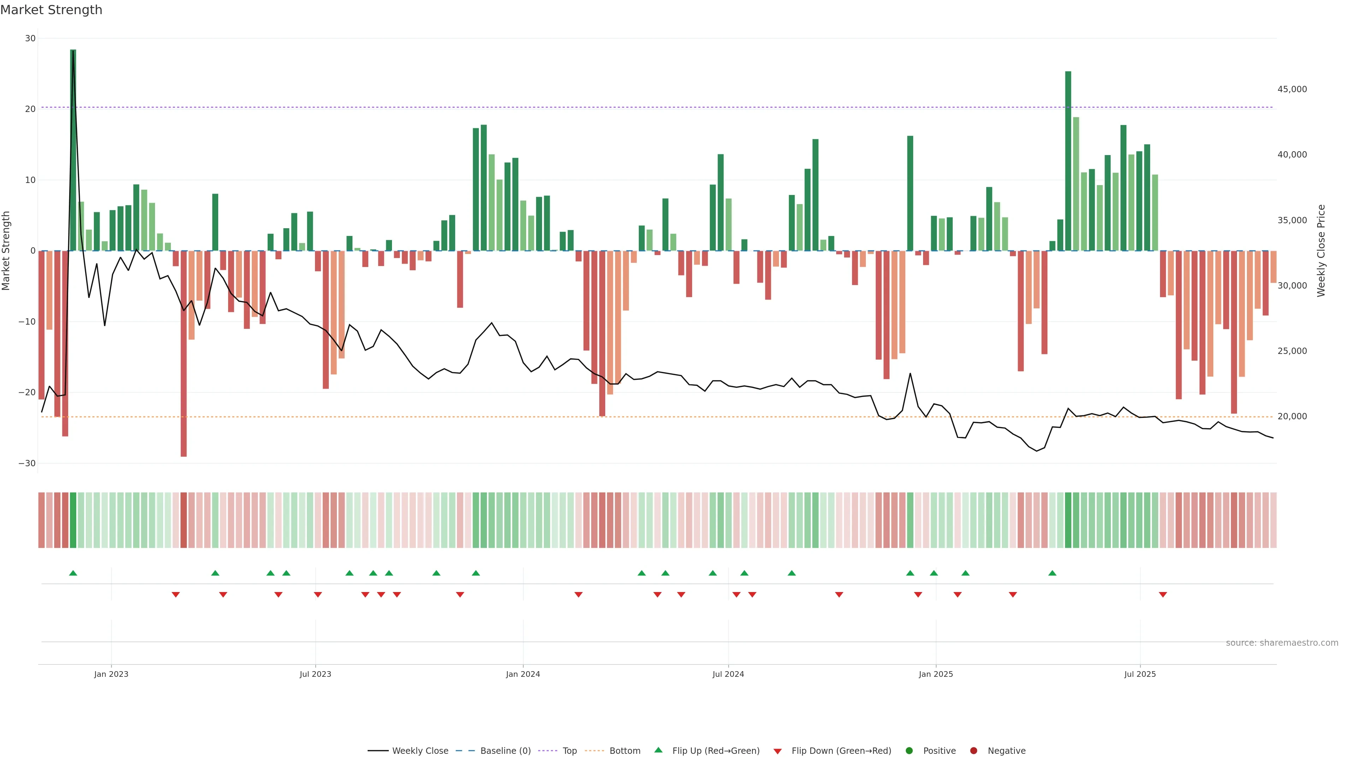Click the Market Strength chart title
The width and height of the screenshot is (1356, 763).
click(x=51, y=10)
